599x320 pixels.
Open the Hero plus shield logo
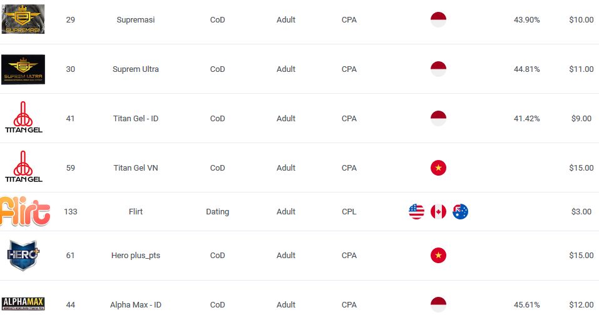[23, 255]
